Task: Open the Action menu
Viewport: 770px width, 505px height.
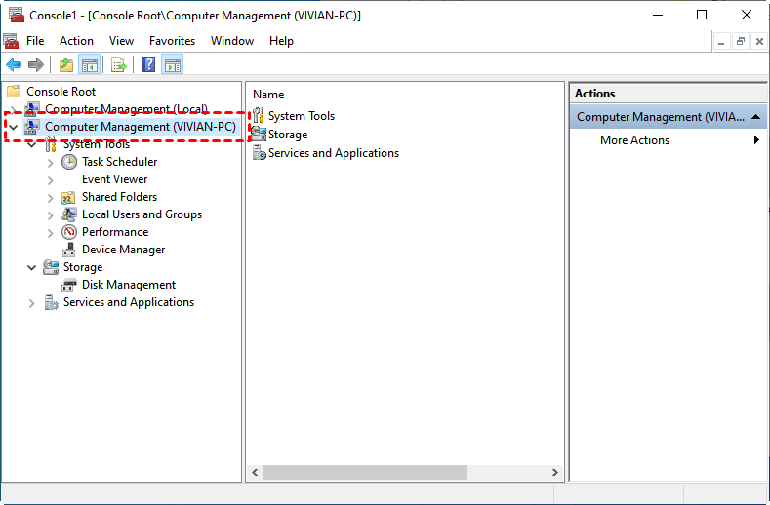Action: [76, 41]
